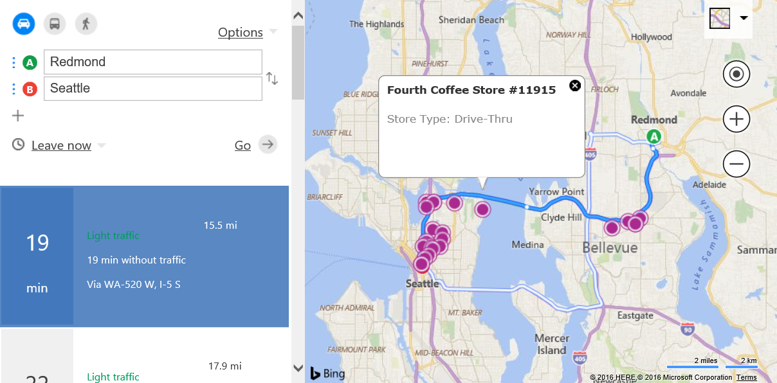
Task: Add another waypoint with plus icon
Action: pos(18,116)
